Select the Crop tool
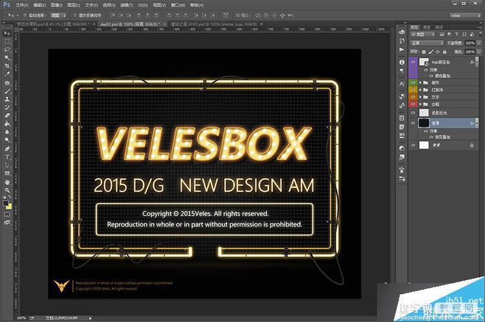 tap(7, 66)
